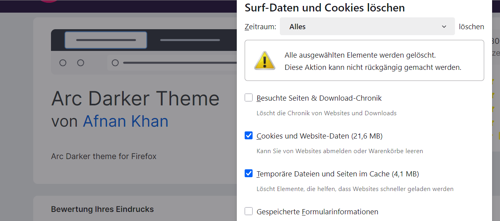Screen dimensions: 500x221
Task: Click the Arc Darker theme for Firefox description
Action: [x=104, y=156]
